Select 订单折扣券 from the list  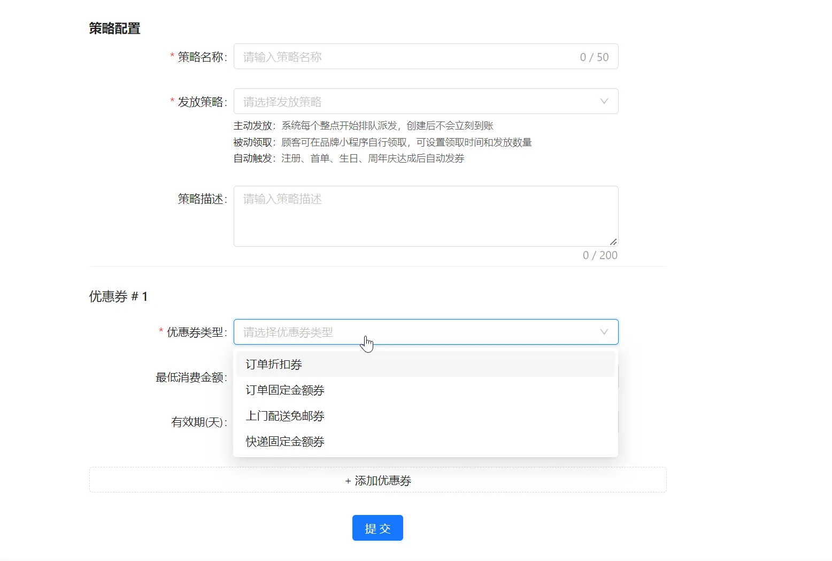pos(426,365)
